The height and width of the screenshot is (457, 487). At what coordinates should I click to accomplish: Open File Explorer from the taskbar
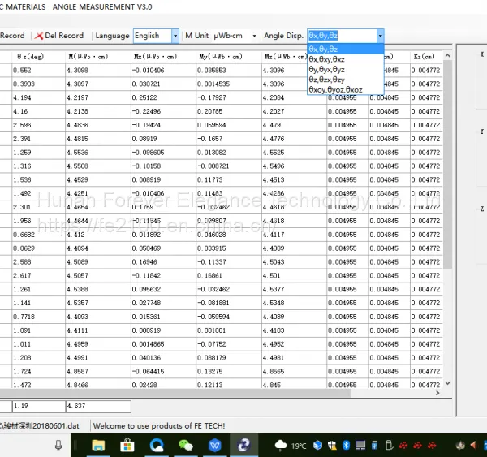(98, 446)
